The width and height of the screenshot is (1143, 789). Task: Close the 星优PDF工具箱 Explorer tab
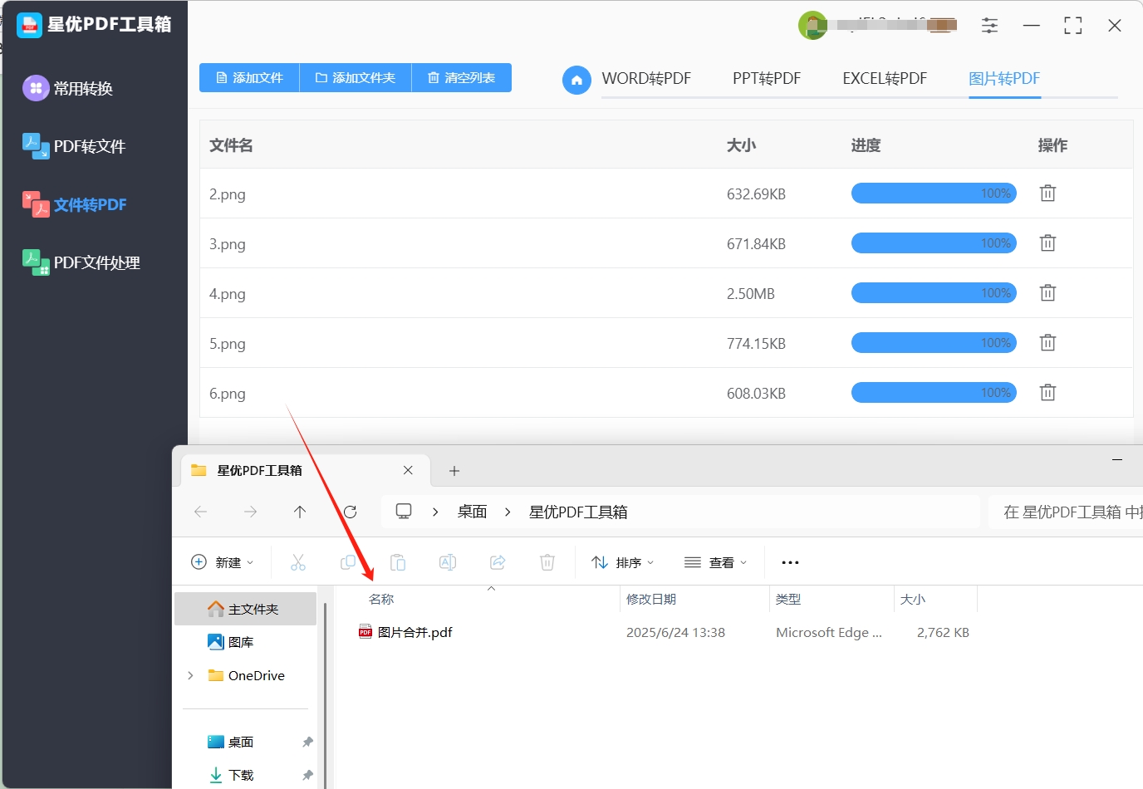[x=408, y=470]
